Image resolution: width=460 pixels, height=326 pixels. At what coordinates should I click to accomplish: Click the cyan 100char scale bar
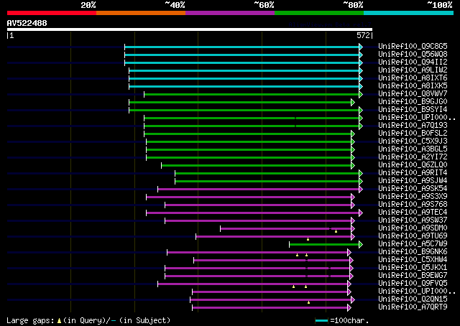pos(321,320)
